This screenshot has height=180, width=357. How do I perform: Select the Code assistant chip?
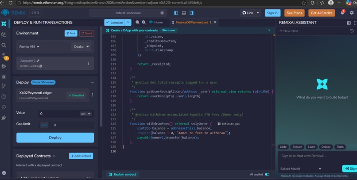[283, 147]
